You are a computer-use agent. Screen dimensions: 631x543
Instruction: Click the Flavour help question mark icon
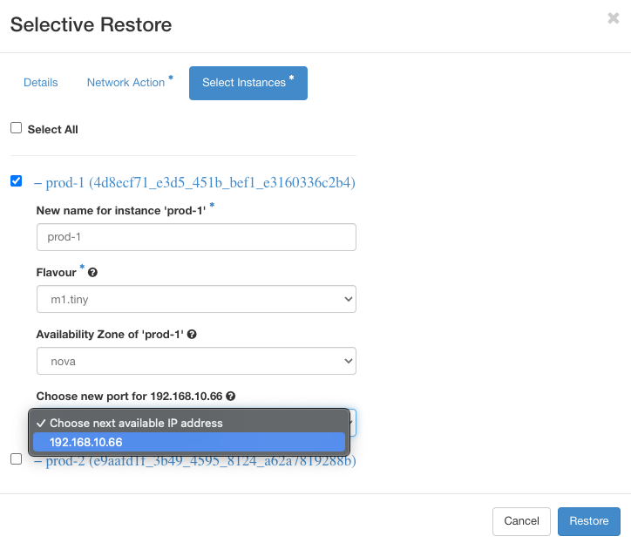pos(93,273)
